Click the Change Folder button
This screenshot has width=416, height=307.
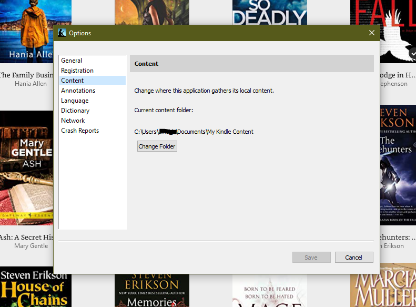coord(157,146)
